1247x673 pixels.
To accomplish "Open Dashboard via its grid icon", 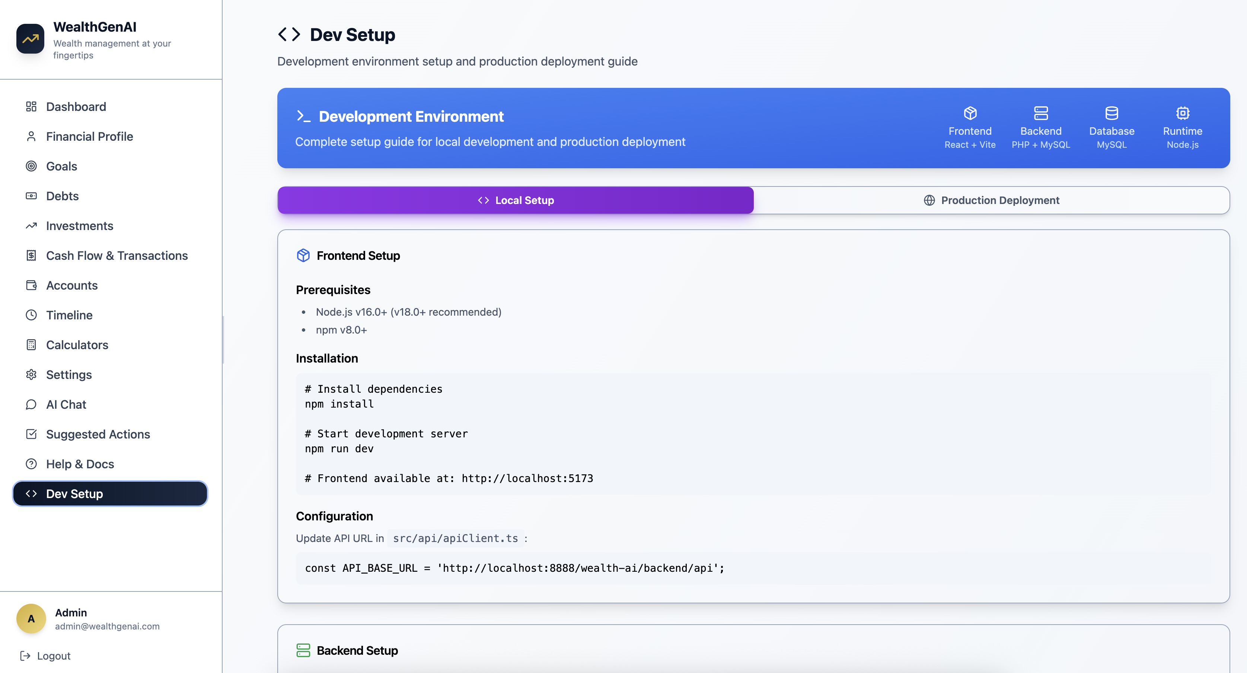I will tap(31, 106).
